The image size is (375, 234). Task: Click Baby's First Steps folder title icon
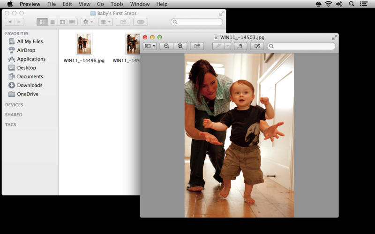point(93,14)
